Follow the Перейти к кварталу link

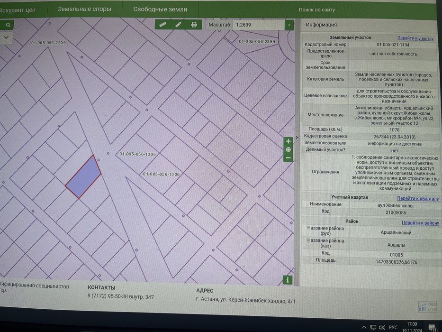(418, 198)
